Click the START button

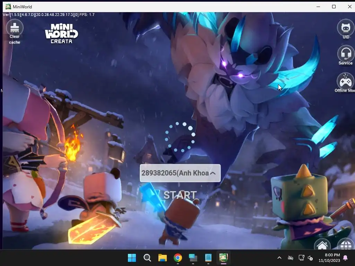(x=180, y=195)
